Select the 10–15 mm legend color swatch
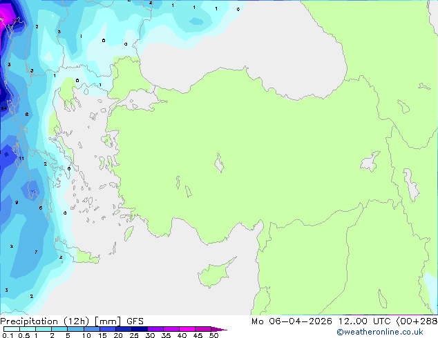438x338 pixels. pos(92,329)
